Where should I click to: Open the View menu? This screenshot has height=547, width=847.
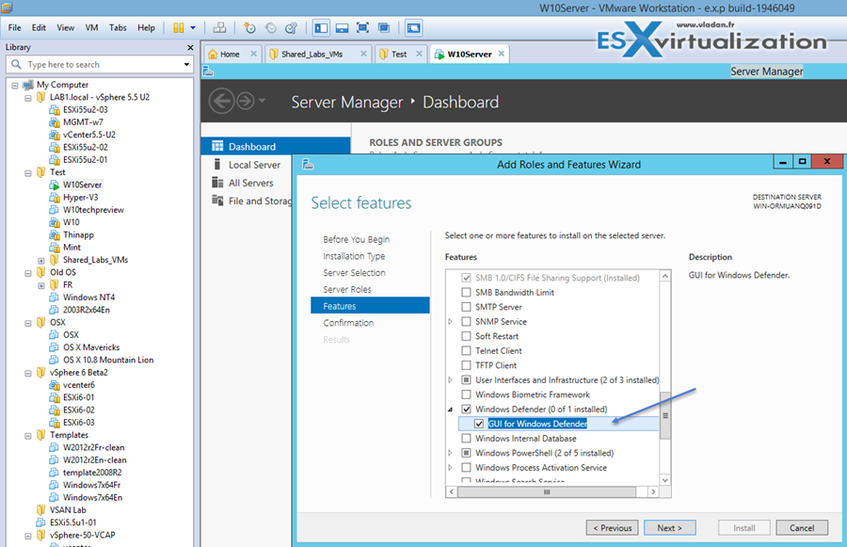(65, 27)
